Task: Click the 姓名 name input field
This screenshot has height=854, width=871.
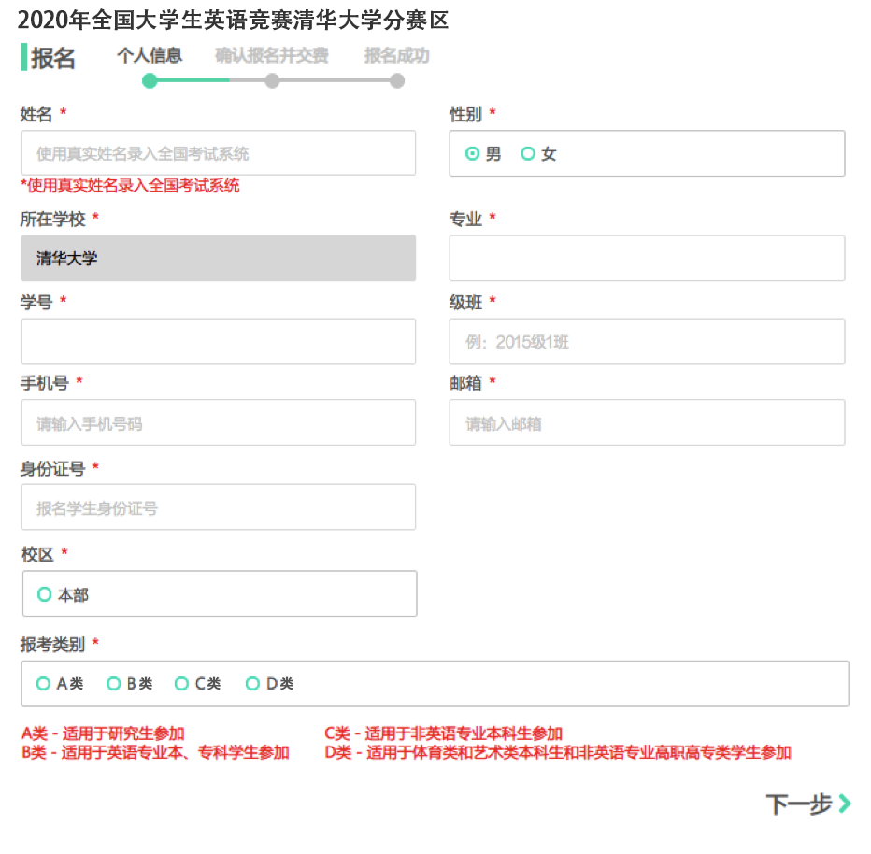Action: (x=218, y=153)
